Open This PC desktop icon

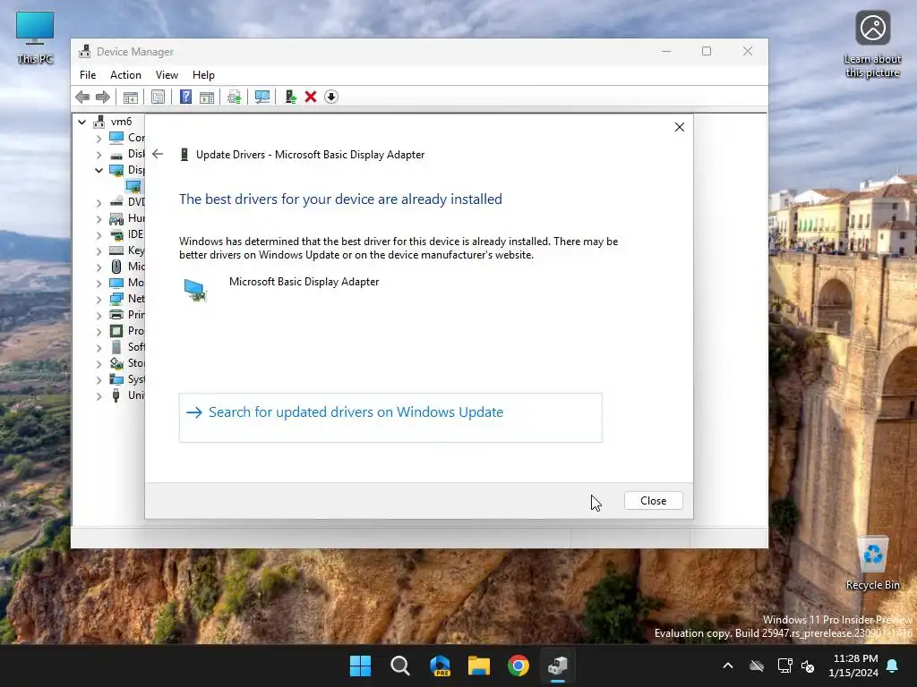tap(35, 38)
